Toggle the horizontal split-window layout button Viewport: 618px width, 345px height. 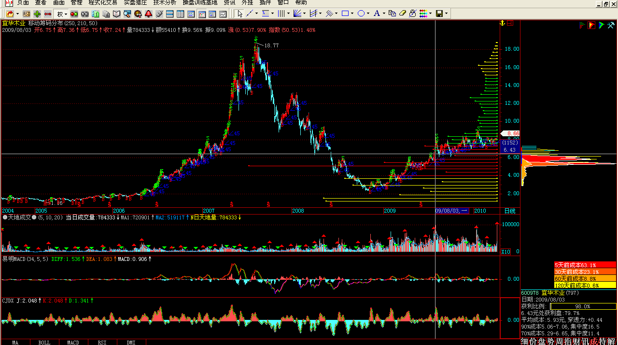pyautogui.click(x=170, y=14)
